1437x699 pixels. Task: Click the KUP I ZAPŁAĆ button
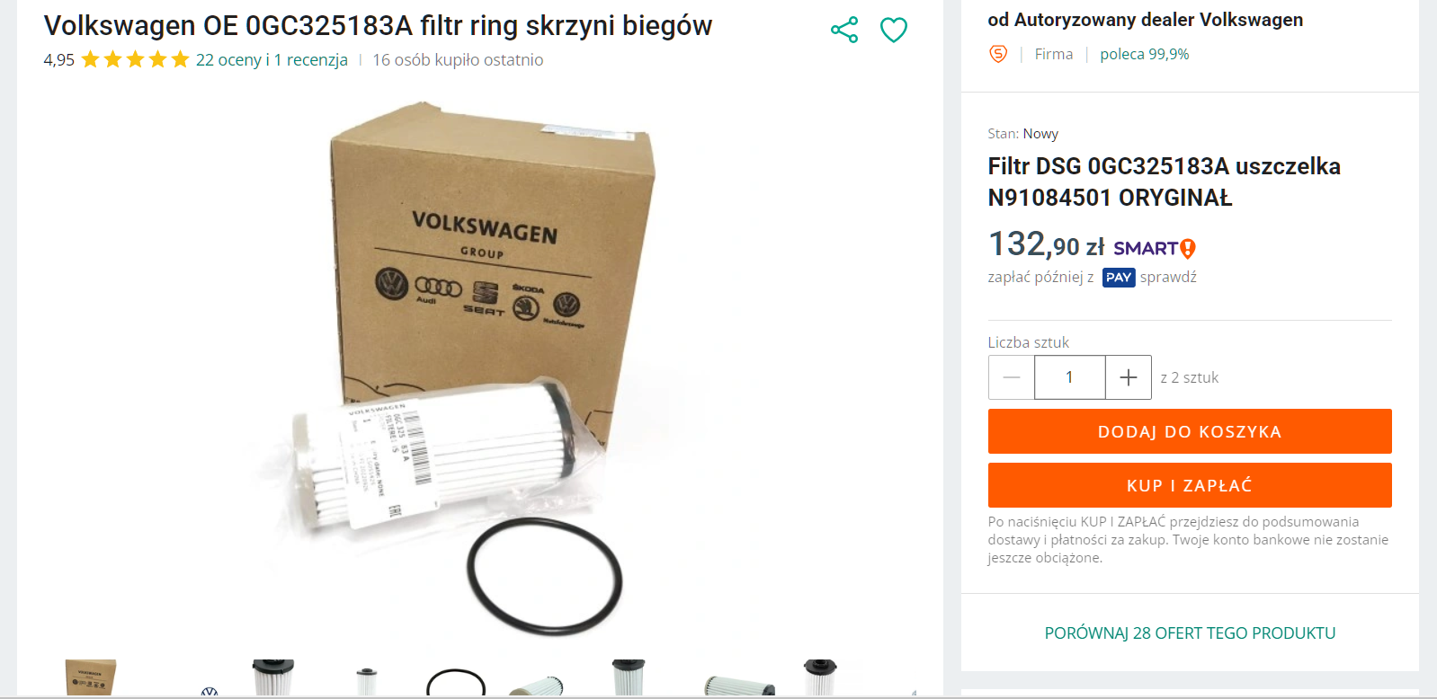pyautogui.click(x=1190, y=485)
